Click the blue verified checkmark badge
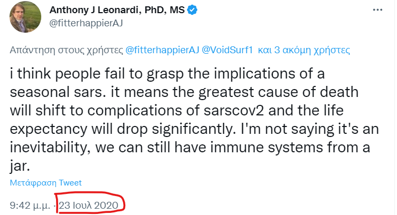The width and height of the screenshot is (397, 215). 192,10
